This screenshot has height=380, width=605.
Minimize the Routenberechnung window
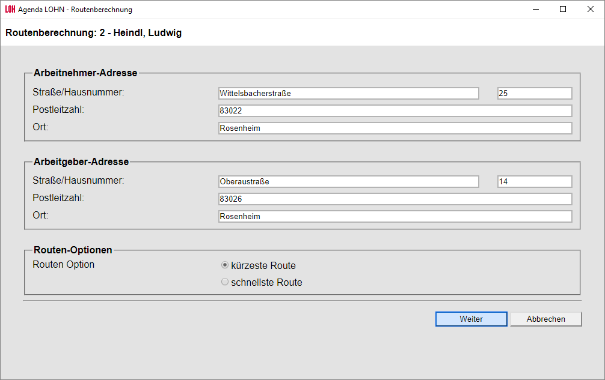(535, 10)
